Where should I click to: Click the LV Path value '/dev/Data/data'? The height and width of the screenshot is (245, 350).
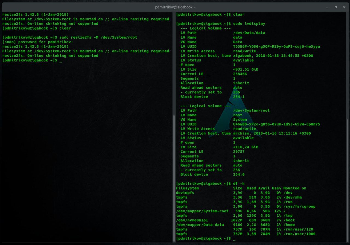[x=249, y=33]
